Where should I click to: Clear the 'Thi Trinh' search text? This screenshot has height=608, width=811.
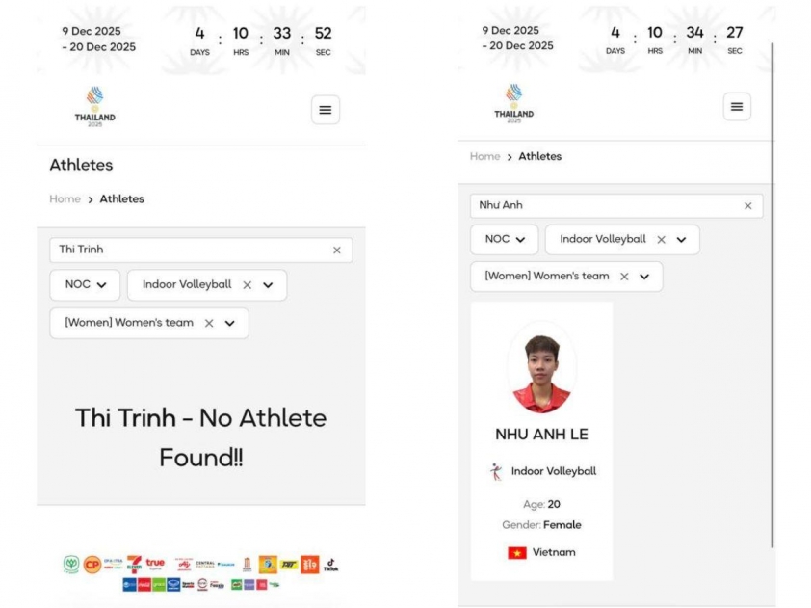[336, 250]
